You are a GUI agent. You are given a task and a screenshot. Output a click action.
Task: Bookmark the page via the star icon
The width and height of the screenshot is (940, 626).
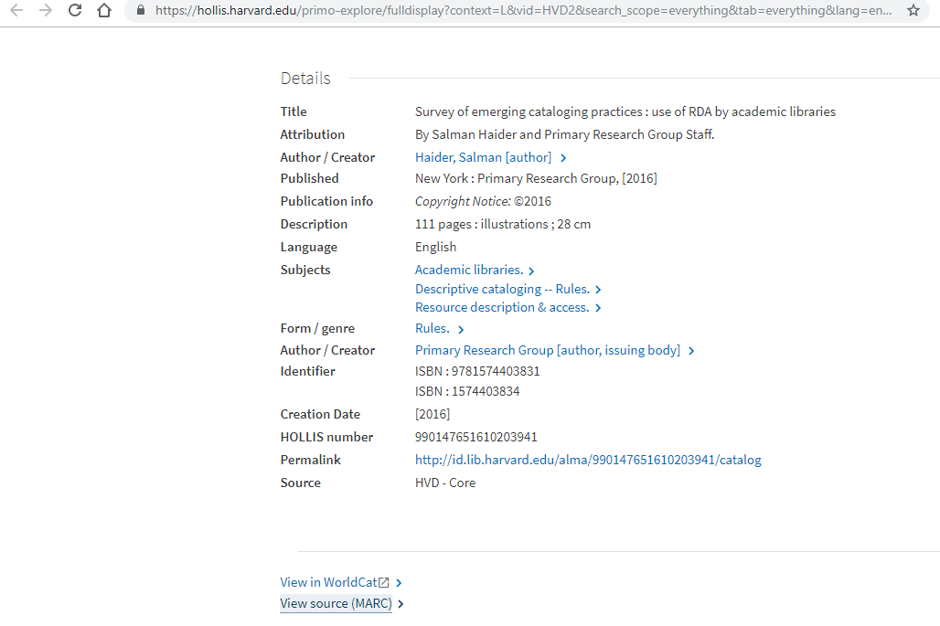tap(913, 13)
